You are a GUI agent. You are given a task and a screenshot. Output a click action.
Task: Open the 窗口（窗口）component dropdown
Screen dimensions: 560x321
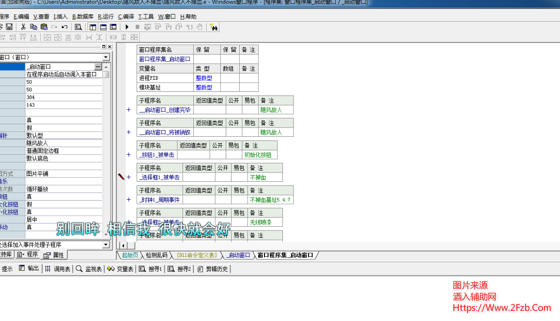click(106, 58)
